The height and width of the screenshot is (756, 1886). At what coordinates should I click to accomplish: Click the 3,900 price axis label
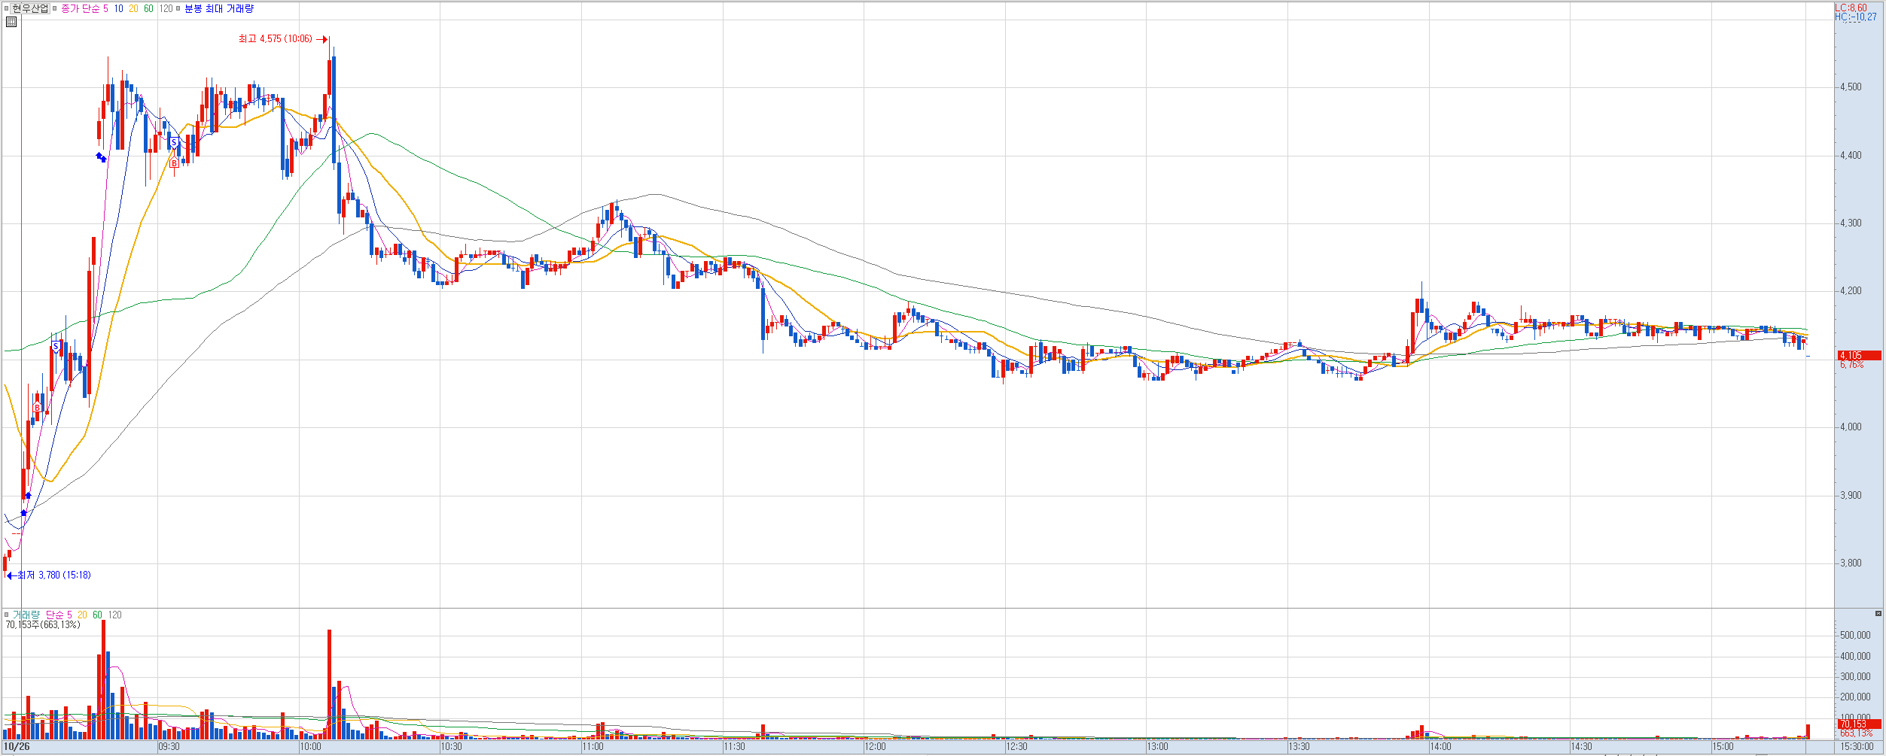click(x=1851, y=495)
